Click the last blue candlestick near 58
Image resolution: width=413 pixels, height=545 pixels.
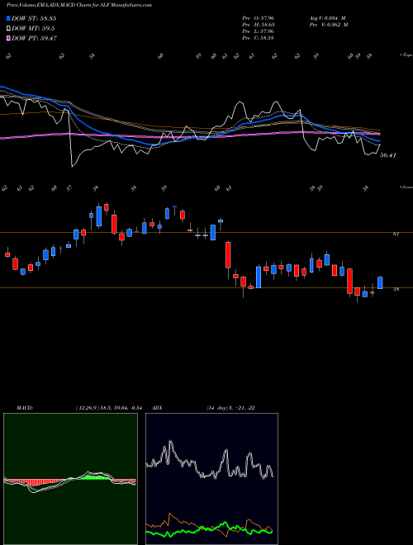tap(380, 282)
